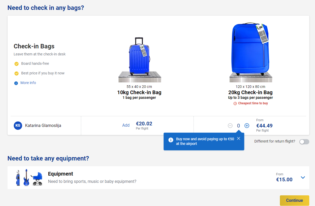Image resolution: width=315 pixels, height=206 pixels.
Task: Toggle Different for return flight switch
Action: [304, 142]
